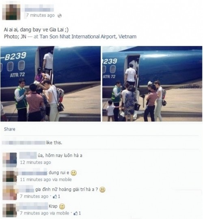
Task: Click the avatar beside 'Krap' comment
Action: [x=10, y=210]
